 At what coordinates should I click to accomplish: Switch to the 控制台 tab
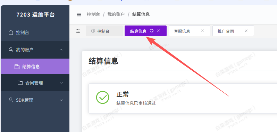(104, 31)
